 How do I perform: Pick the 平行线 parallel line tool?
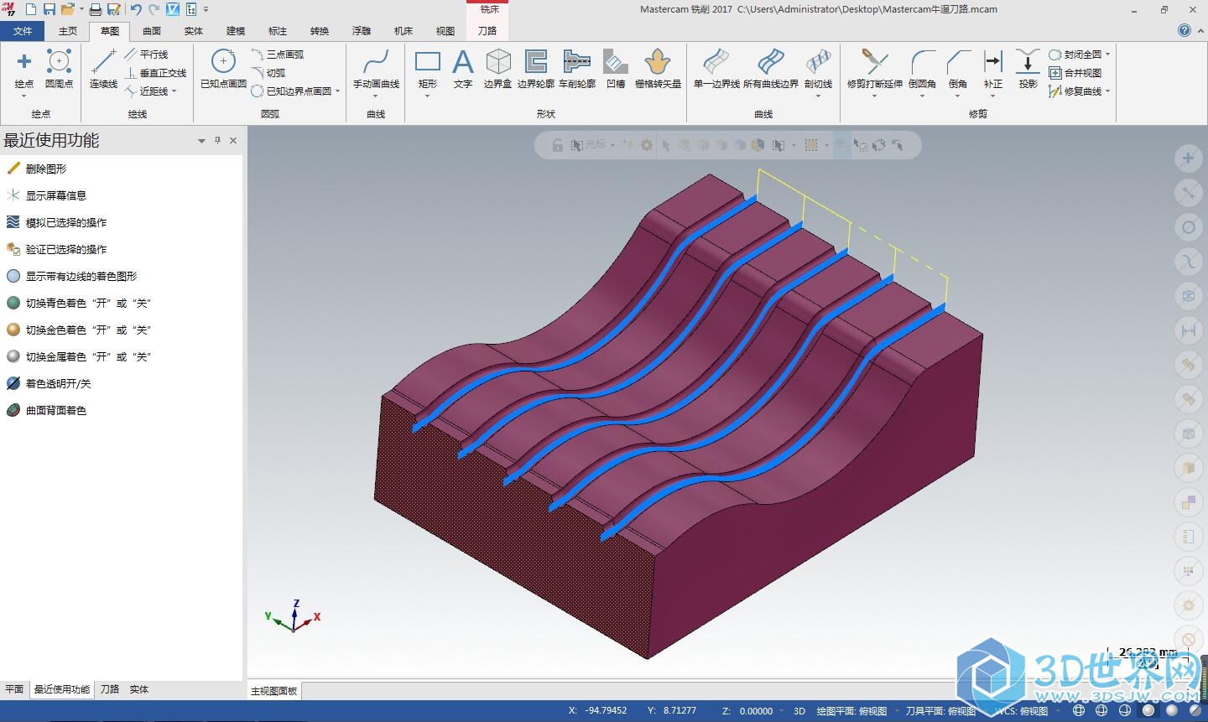(147, 54)
